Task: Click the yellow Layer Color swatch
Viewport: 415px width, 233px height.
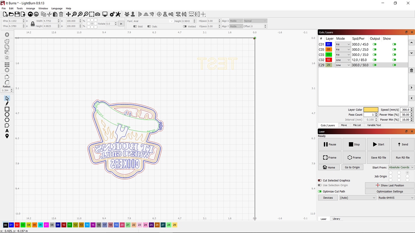Action: pos(371,110)
